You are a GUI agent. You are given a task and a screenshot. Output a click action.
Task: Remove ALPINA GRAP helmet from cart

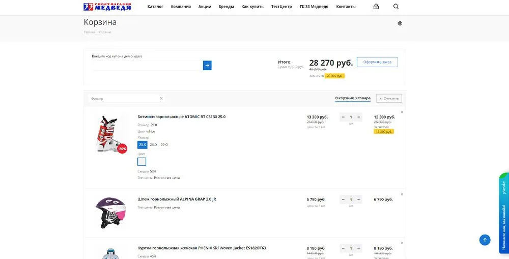pos(402,194)
